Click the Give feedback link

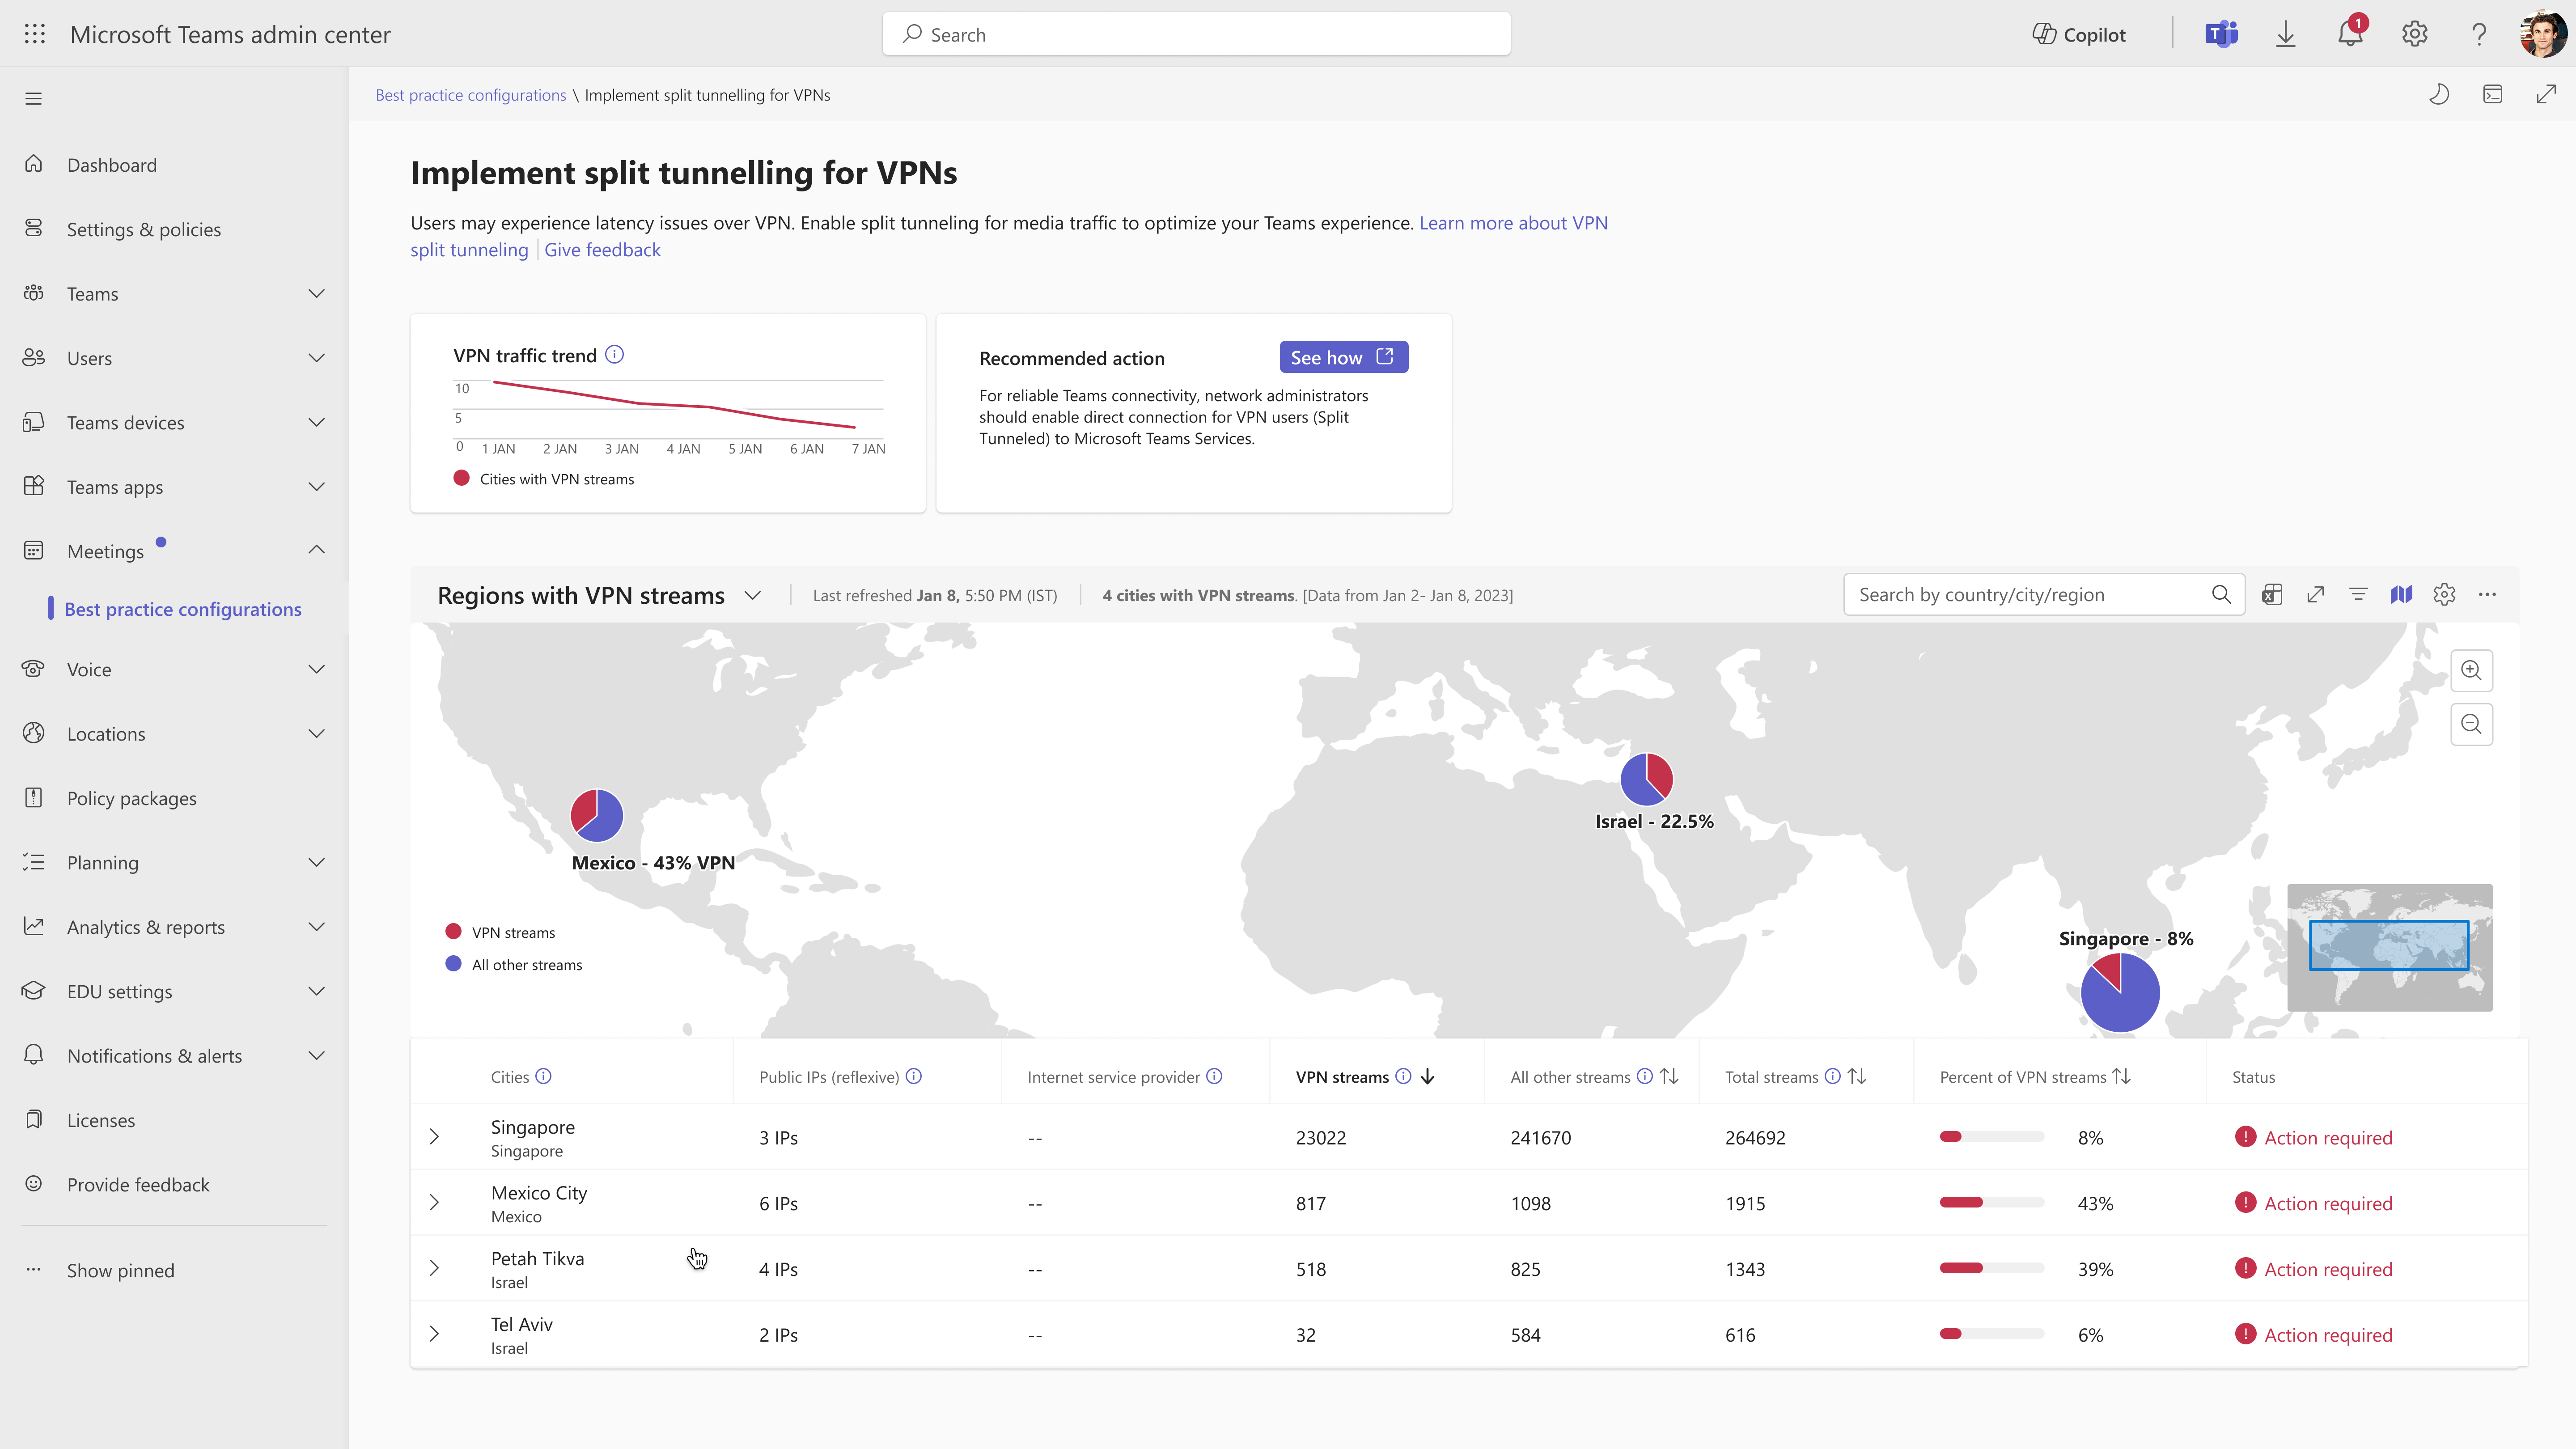pos(602,250)
